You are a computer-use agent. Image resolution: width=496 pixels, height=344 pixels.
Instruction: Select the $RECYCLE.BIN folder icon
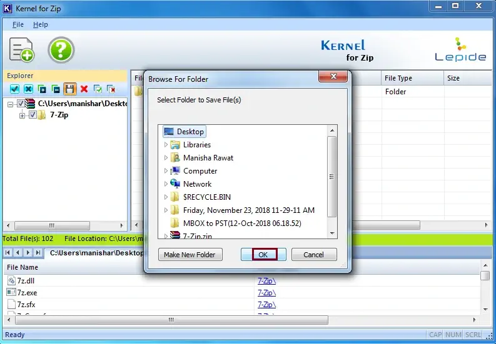tap(175, 197)
